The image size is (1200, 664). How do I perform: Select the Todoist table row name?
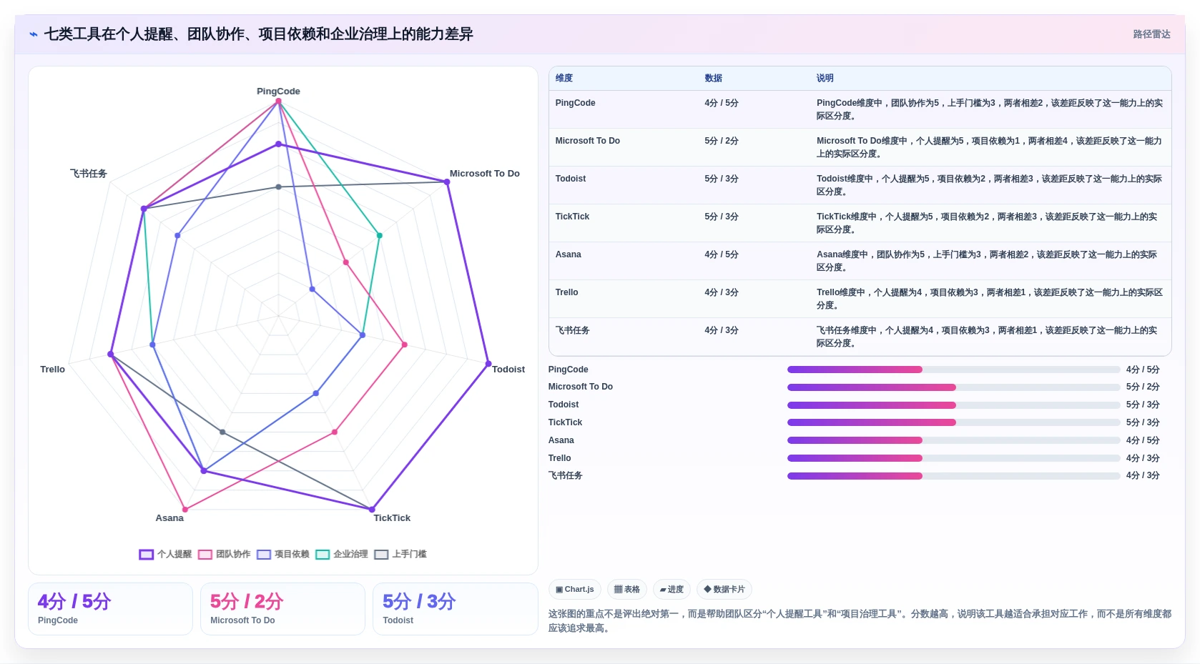tap(571, 179)
